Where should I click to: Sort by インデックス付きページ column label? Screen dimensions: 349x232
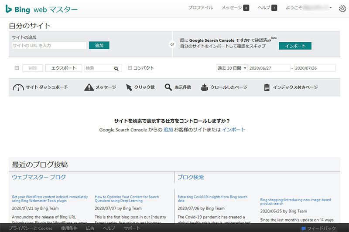pyautogui.click(x=295, y=87)
